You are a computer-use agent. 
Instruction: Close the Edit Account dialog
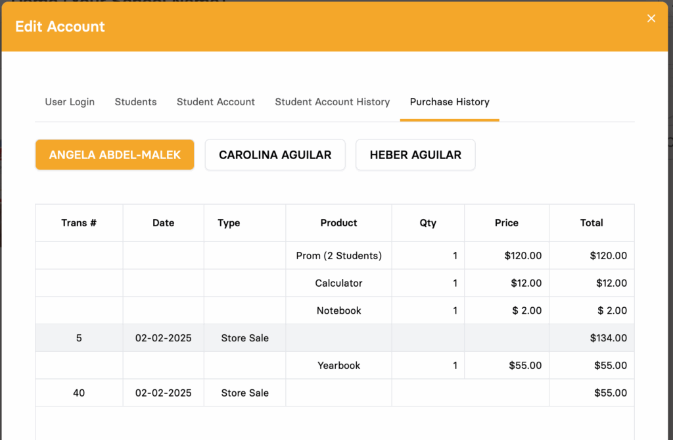(651, 18)
